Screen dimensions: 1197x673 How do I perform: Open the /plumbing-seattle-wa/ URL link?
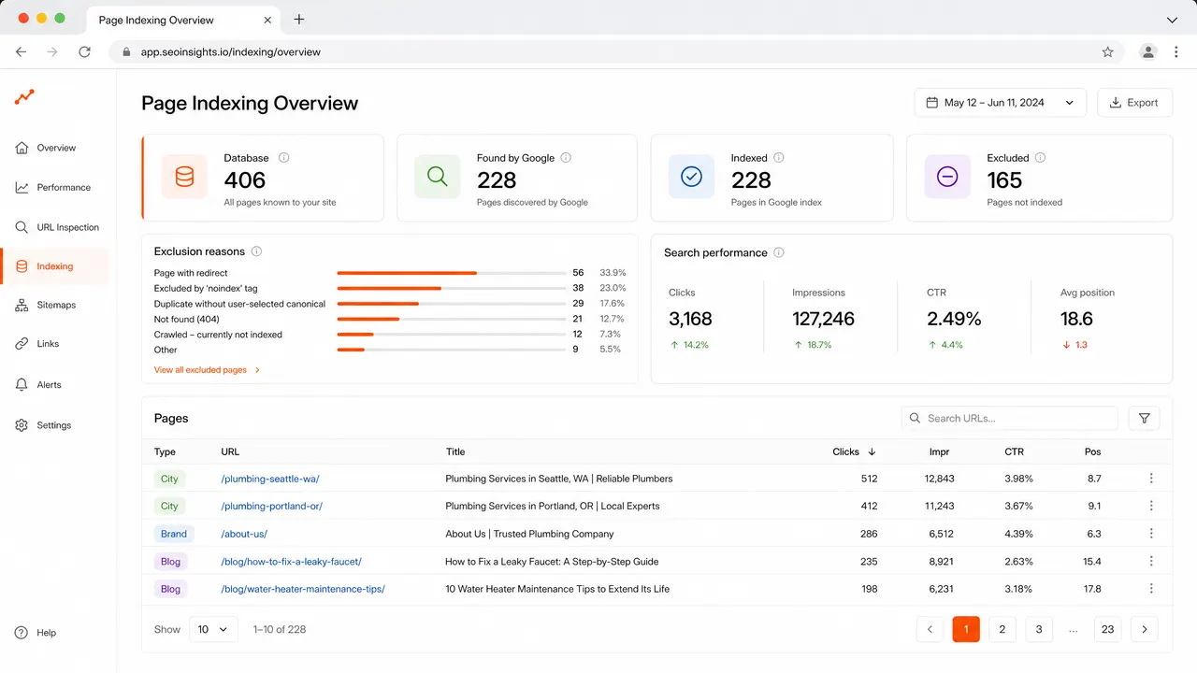pyautogui.click(x=270, y=479)
